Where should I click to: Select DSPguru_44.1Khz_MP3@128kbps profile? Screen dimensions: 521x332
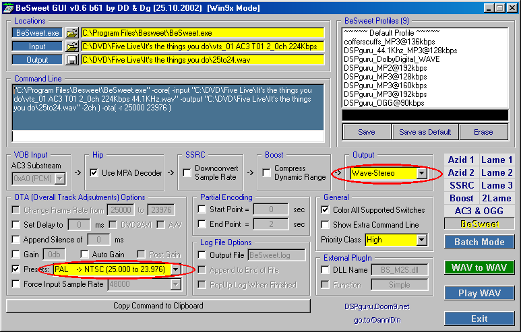(x=425, y=51)
